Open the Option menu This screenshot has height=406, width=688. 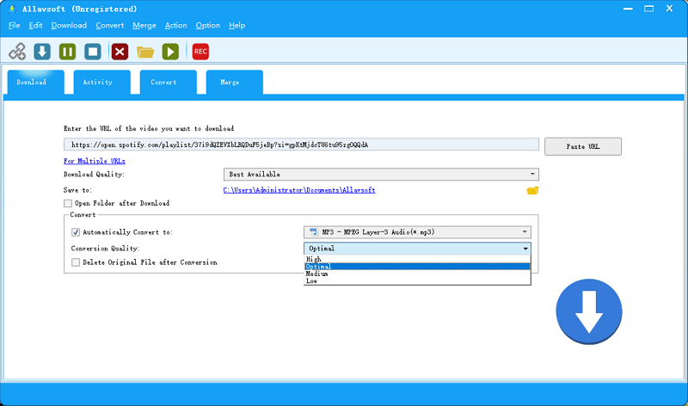coord(208,26)
